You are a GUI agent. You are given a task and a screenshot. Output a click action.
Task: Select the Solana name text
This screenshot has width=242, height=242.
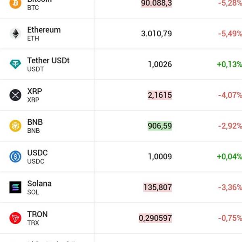coord(39,184)
